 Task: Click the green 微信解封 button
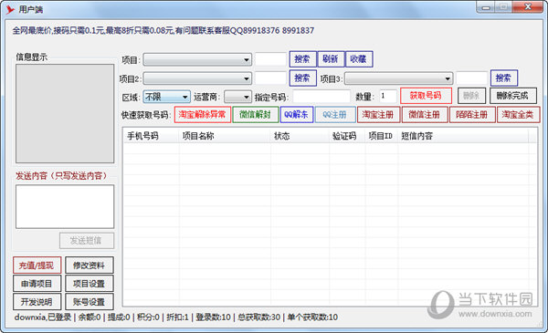point(255,114)
